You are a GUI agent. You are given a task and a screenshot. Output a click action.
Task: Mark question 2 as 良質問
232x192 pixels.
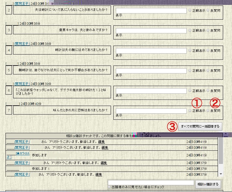pos(208,10)
